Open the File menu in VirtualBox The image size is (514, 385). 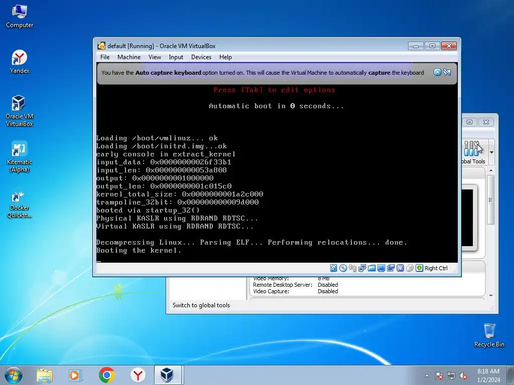pos(105,57)
